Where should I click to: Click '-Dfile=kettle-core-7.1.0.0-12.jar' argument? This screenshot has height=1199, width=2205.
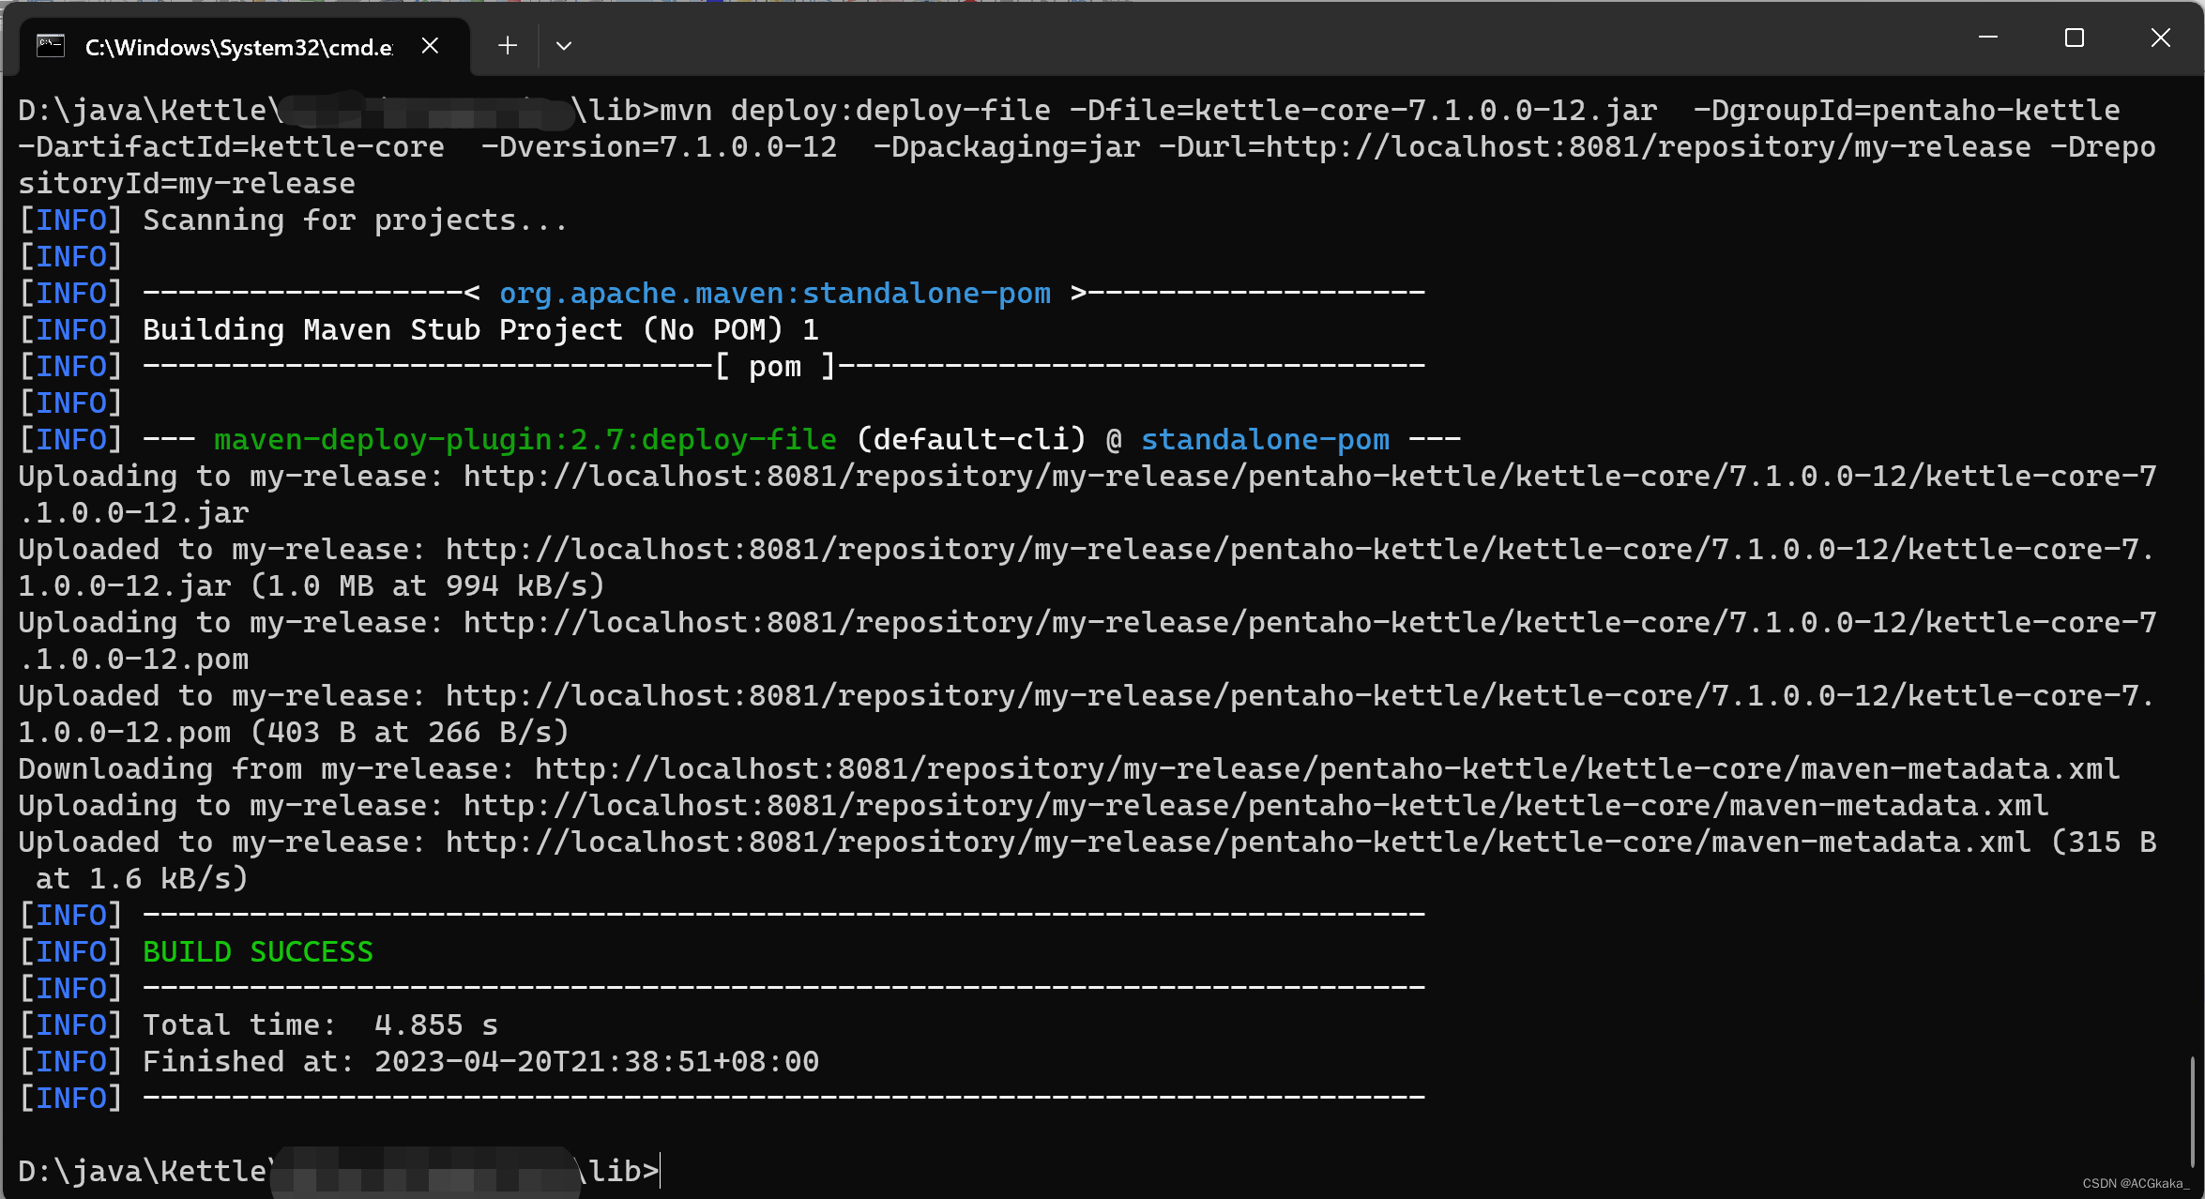coord(1363,110)
